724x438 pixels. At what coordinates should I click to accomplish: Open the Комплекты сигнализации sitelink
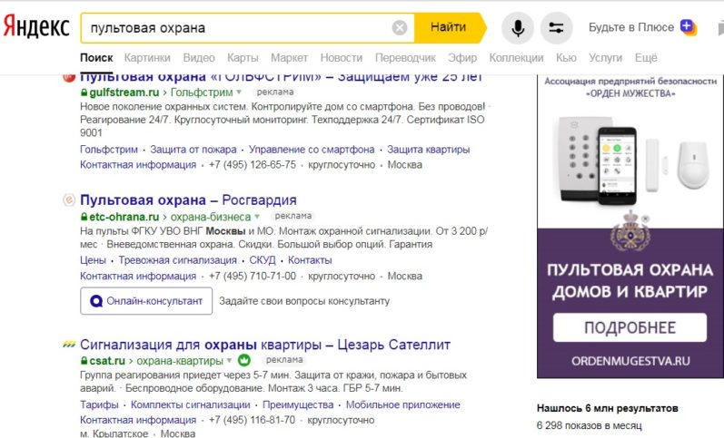(x=190, y=404)
